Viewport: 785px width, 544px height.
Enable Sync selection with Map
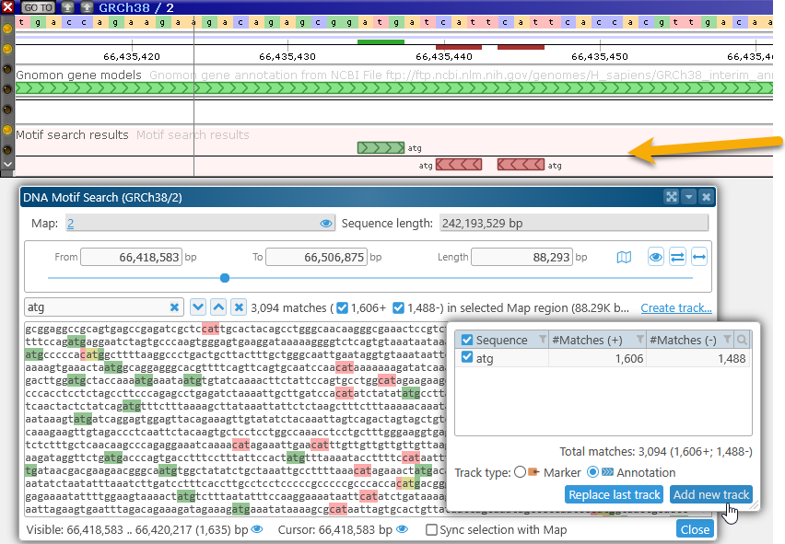[x=431, y=530]
